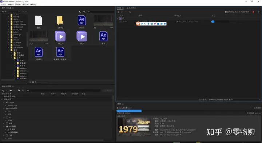Switch to the 监视文件夹 tab
The width and height of the screenshot is (262, 143).
(131, 8)
